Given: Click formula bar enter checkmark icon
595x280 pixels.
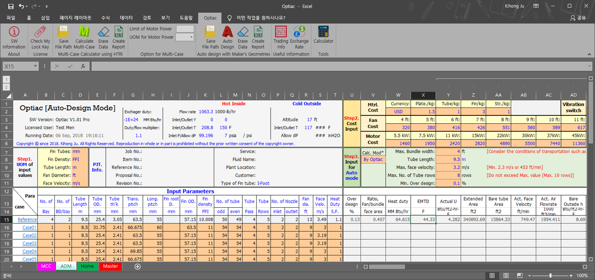Looking at the screenshot, I should [x=70, y=66].
